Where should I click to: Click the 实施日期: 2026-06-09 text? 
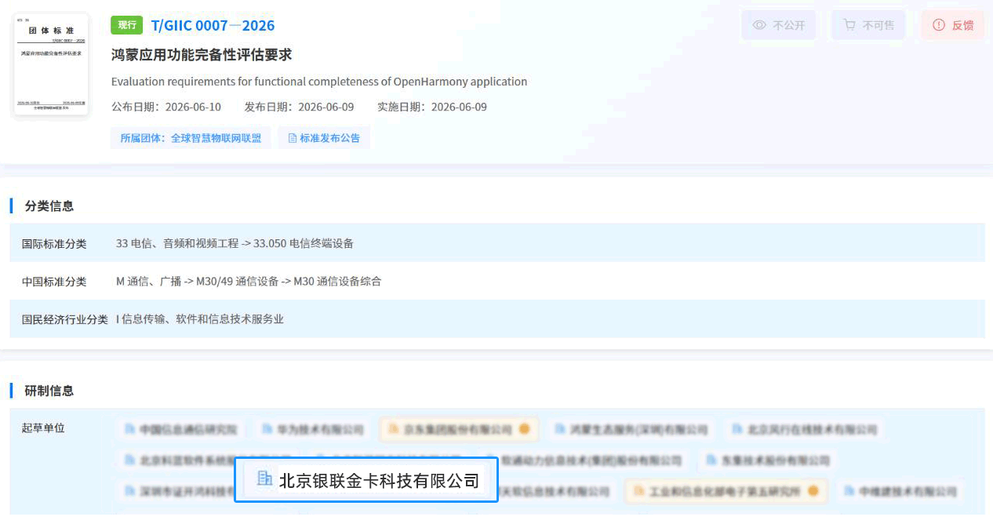432,107
